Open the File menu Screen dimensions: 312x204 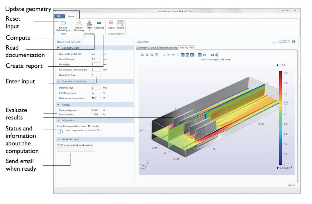(60, 16)
